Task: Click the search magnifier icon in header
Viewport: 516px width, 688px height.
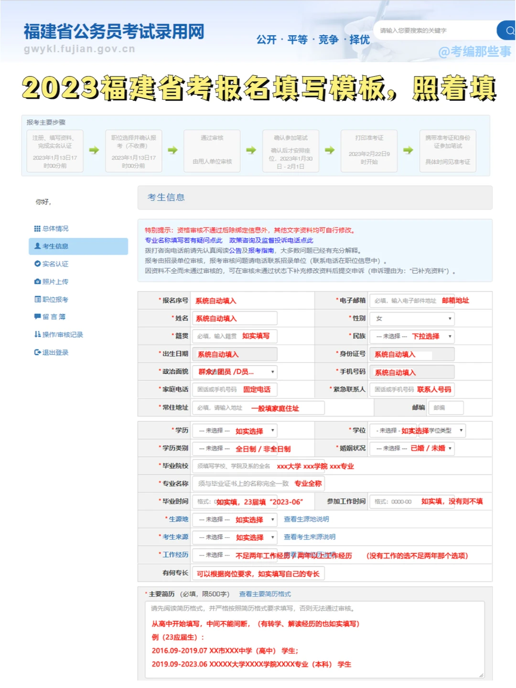Action: [x=507, y=30]
